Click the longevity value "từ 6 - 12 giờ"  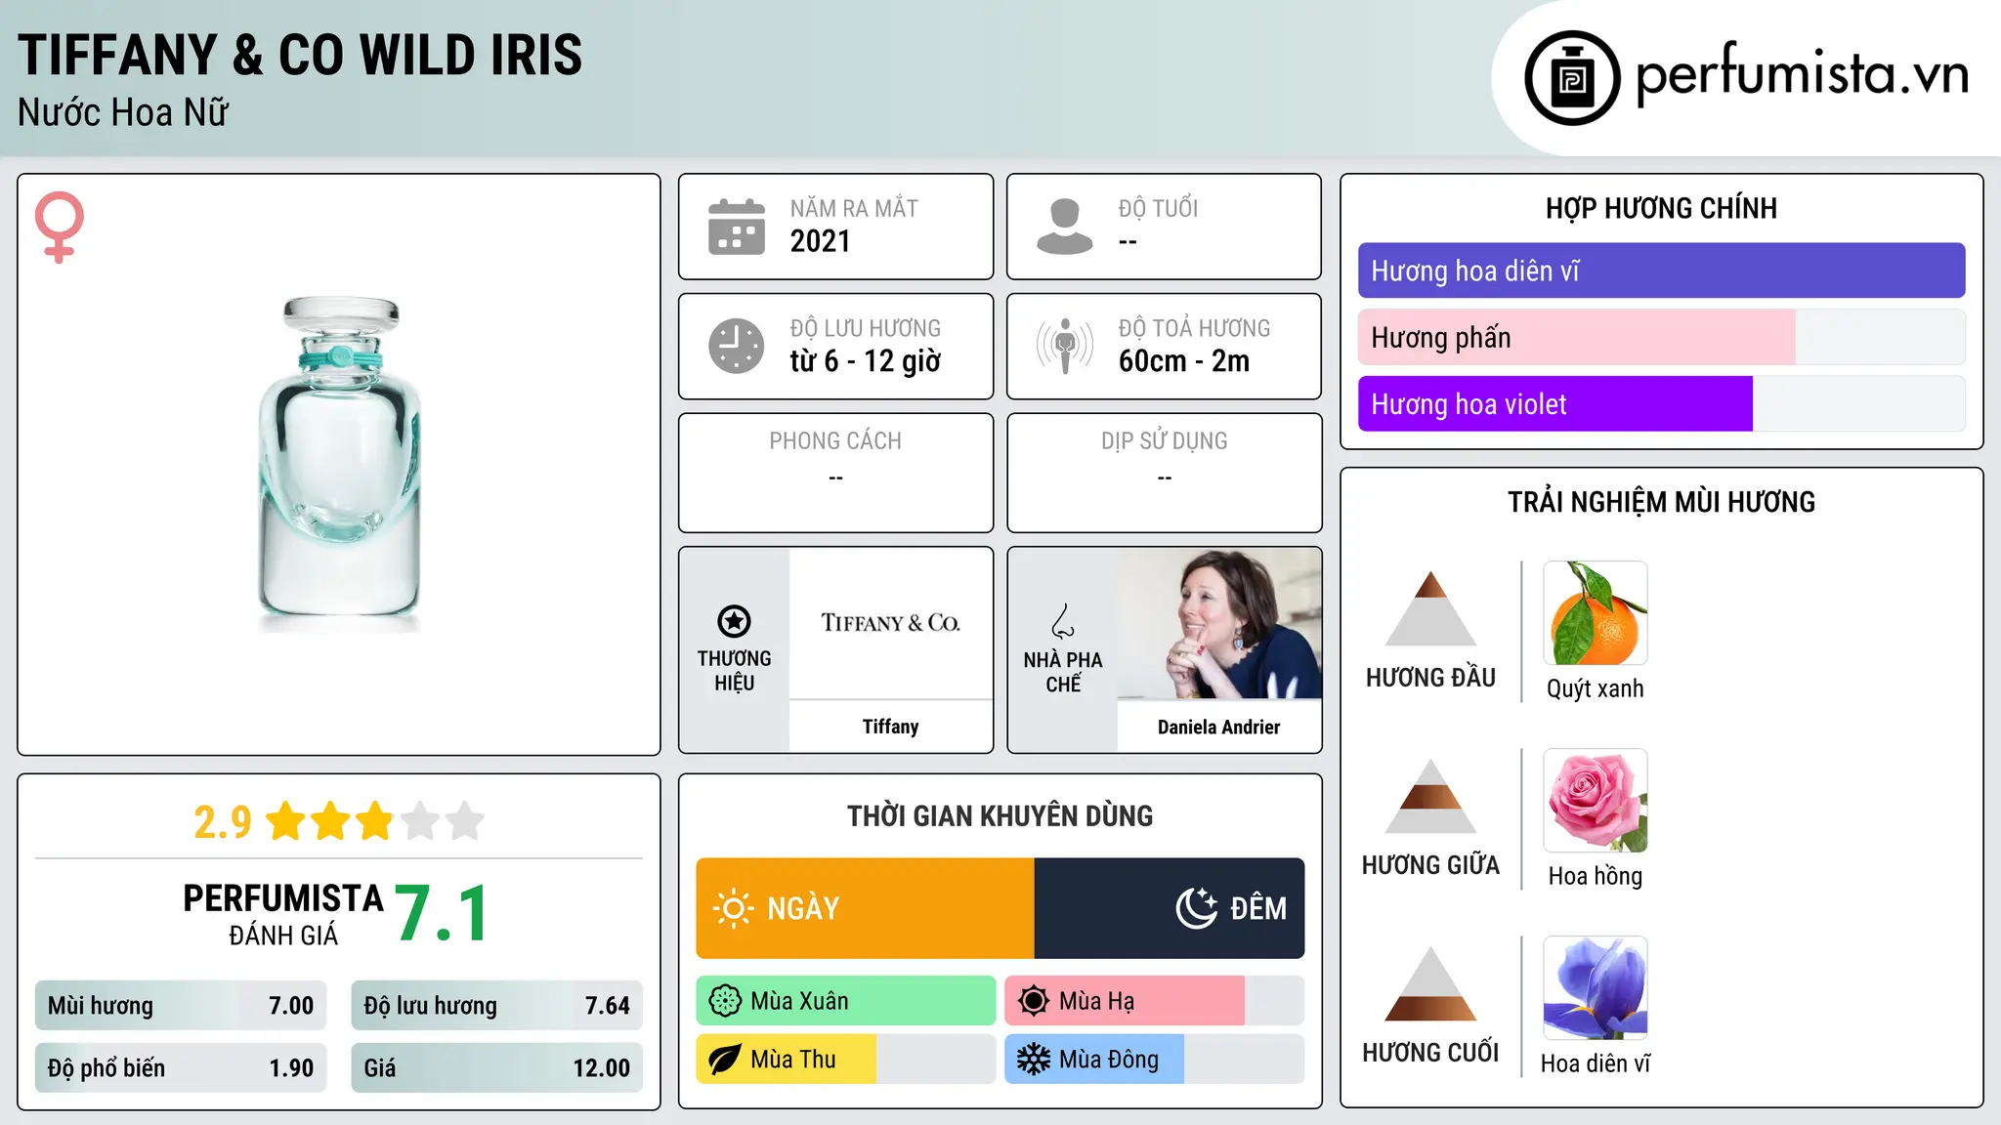pyautogui.click(x=866, y=361)
